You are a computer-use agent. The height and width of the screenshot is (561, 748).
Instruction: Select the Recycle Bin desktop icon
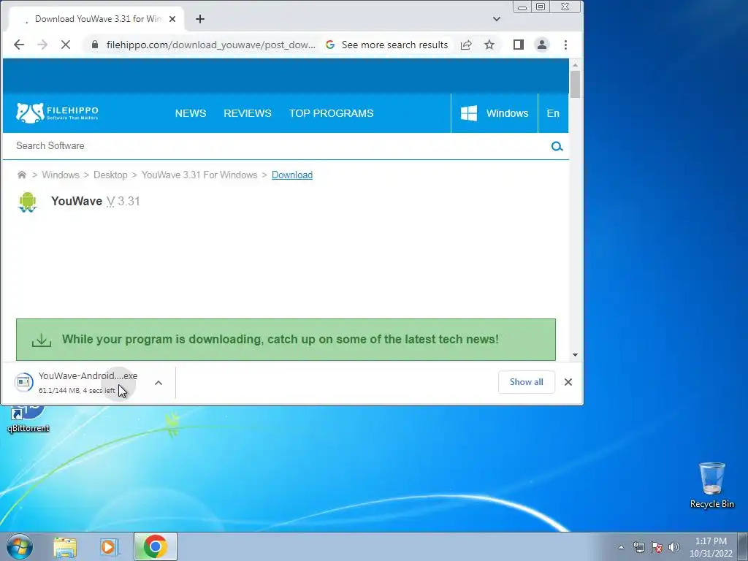(x=711, y=485)
